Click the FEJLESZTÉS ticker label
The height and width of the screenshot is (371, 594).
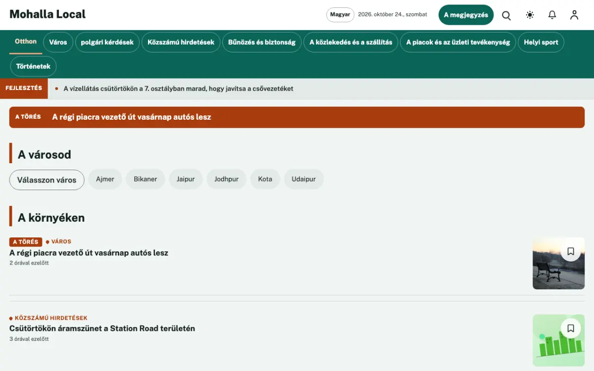[24, 89]
